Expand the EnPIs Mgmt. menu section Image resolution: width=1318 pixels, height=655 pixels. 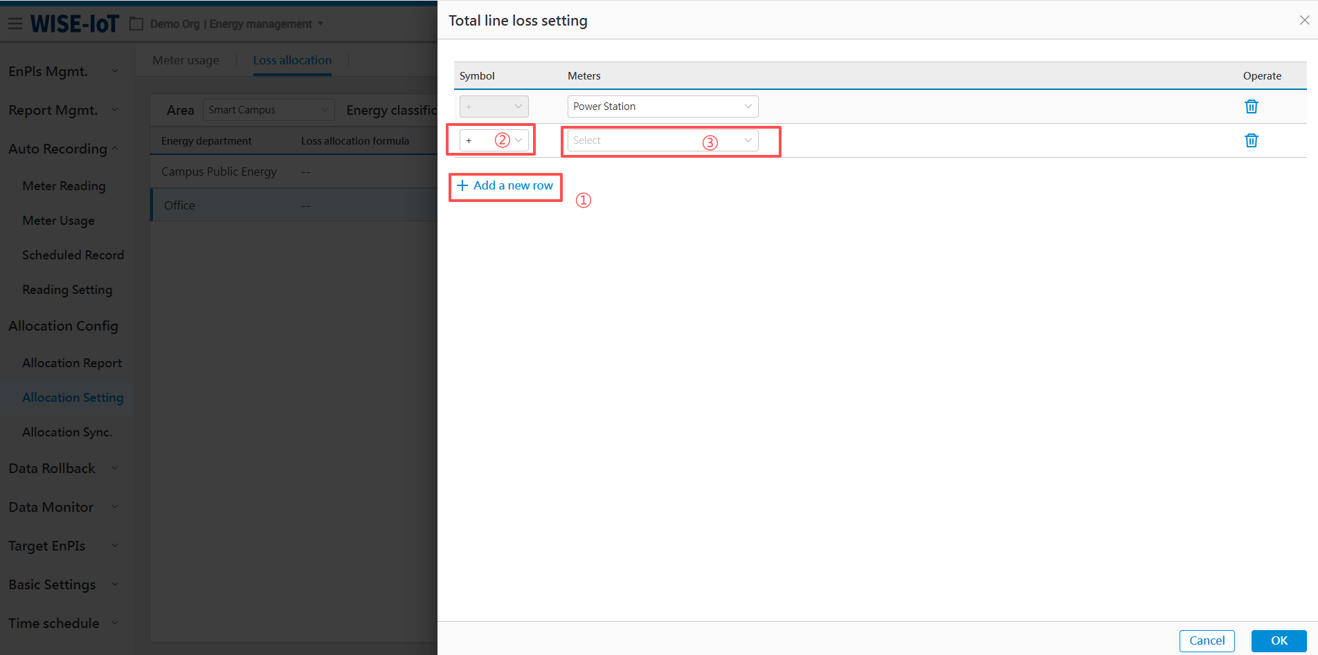(62, 71)
